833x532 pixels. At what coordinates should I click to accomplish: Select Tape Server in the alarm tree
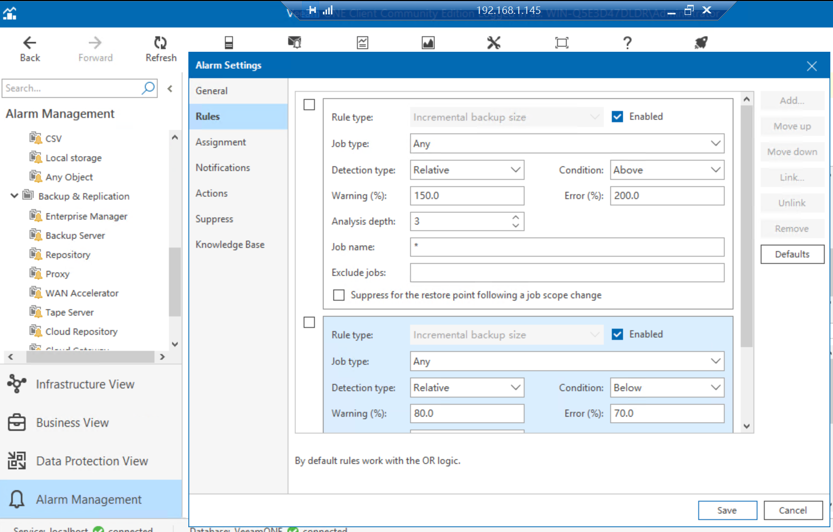[x=69, y=312]
